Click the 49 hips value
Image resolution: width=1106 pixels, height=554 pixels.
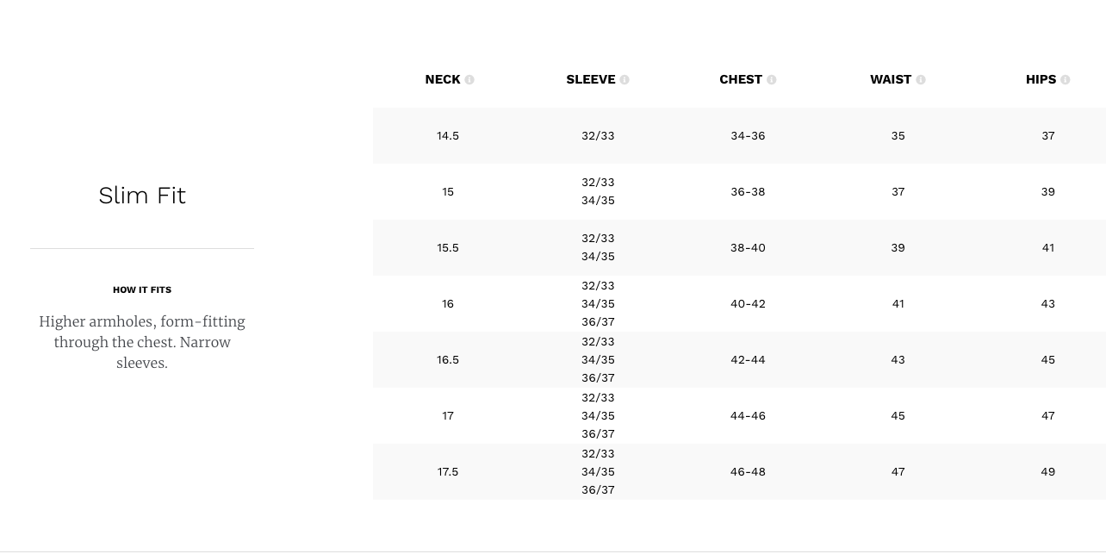click(1048, 472)
